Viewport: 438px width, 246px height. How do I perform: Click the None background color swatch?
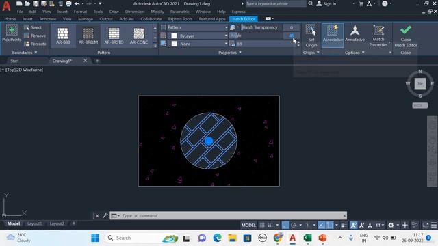click(174, 44)
